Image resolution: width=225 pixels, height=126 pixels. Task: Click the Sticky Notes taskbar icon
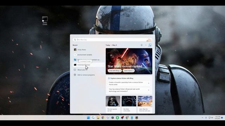pos(137,118)
